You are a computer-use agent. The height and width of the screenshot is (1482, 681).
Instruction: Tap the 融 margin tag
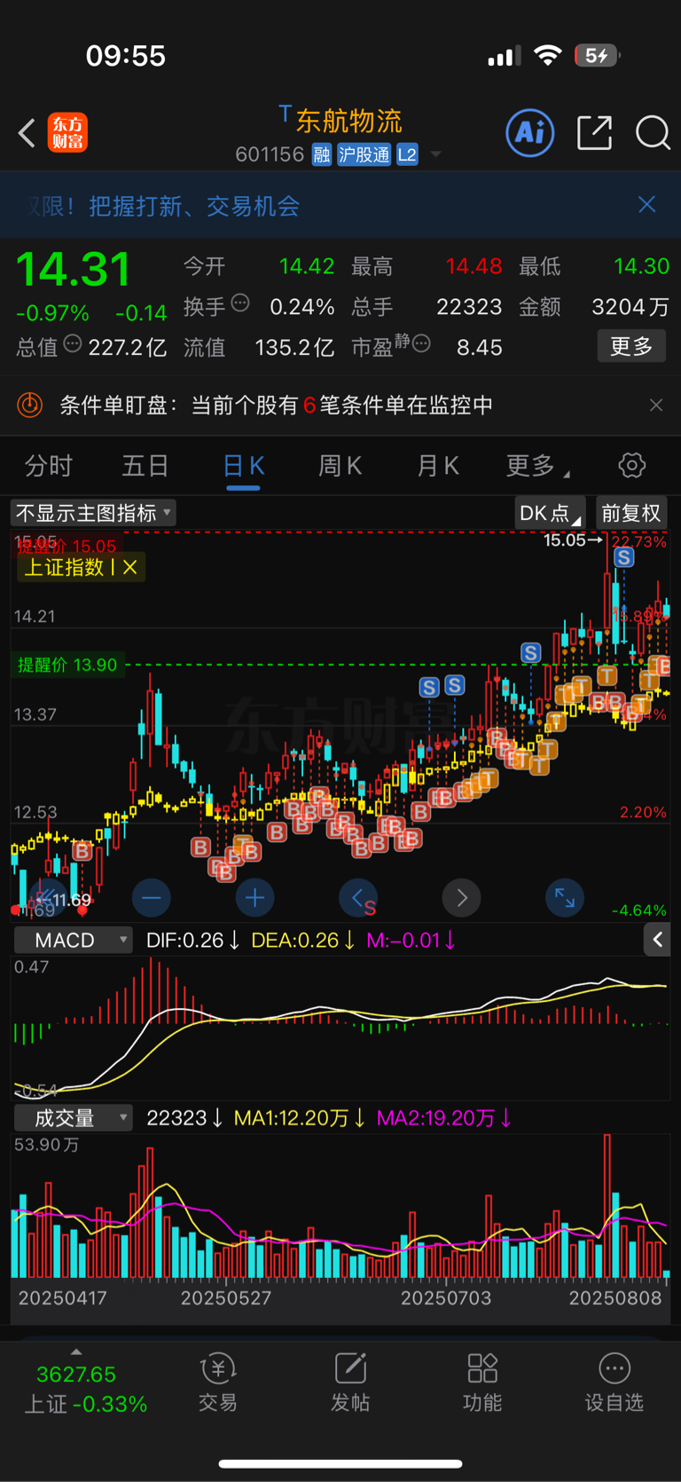click(x=322, y=155)
